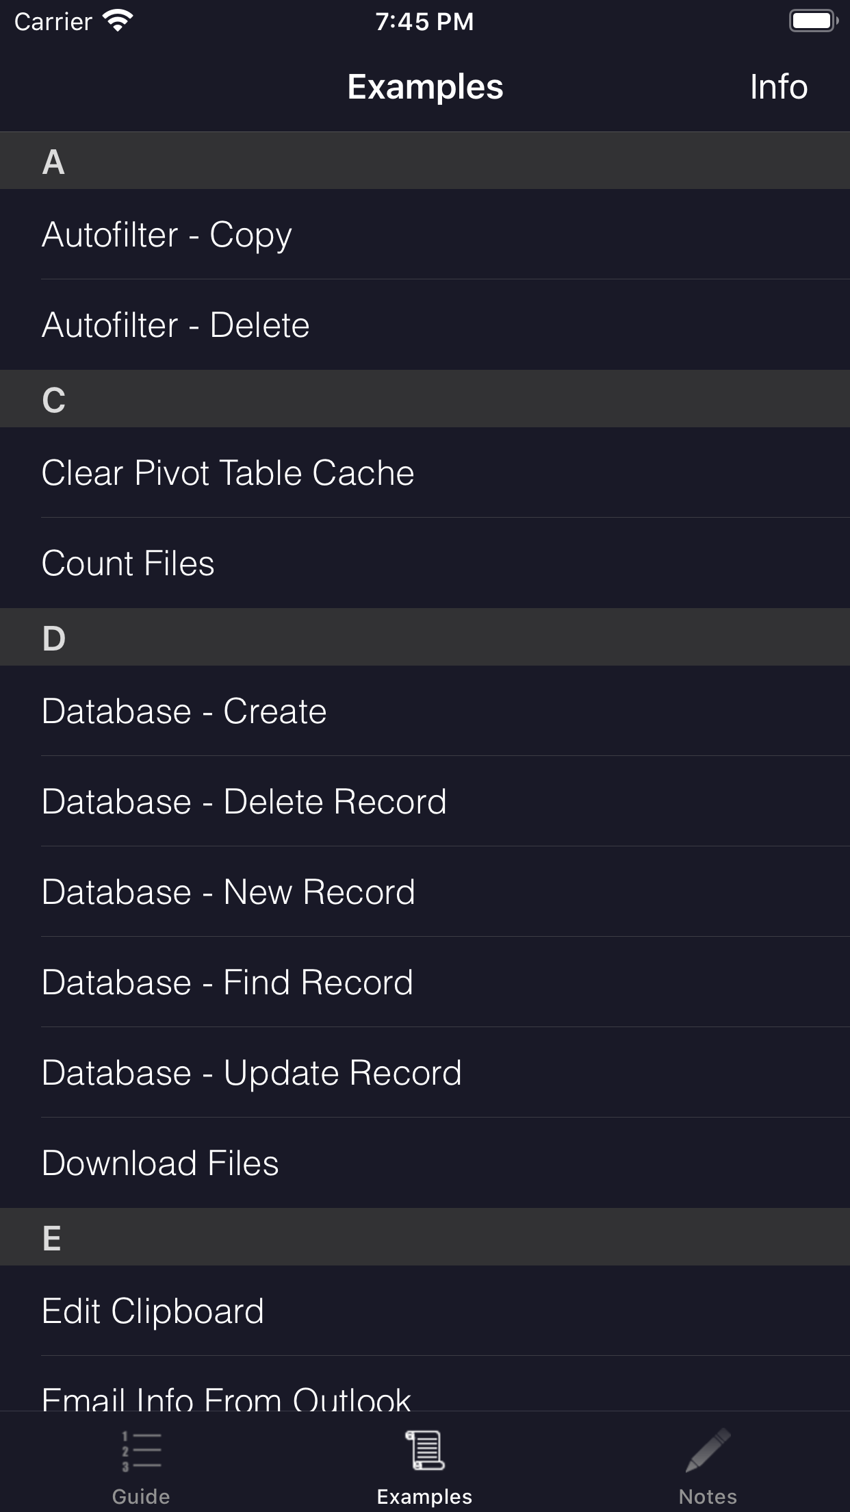Image resolution: width=850 pixels, height=1512 pixels.
Task: Open the Info page
Action: click(777, 86)
